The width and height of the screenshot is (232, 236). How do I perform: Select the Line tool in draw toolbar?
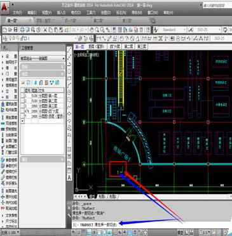point(69,50)
